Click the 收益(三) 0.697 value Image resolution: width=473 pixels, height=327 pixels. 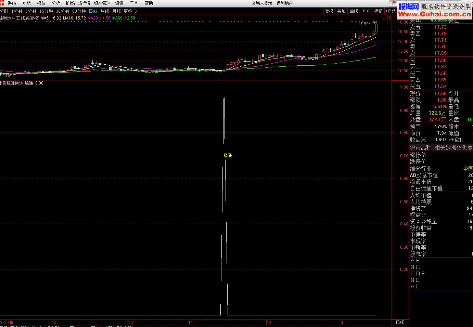click(x=440, y=140)
